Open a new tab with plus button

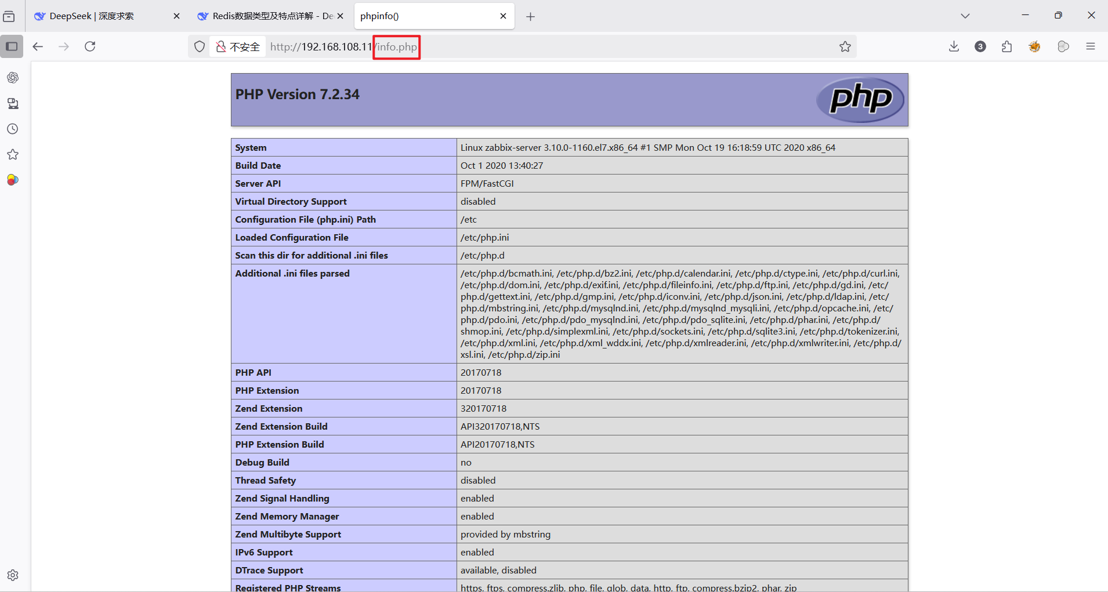[530, 17]
